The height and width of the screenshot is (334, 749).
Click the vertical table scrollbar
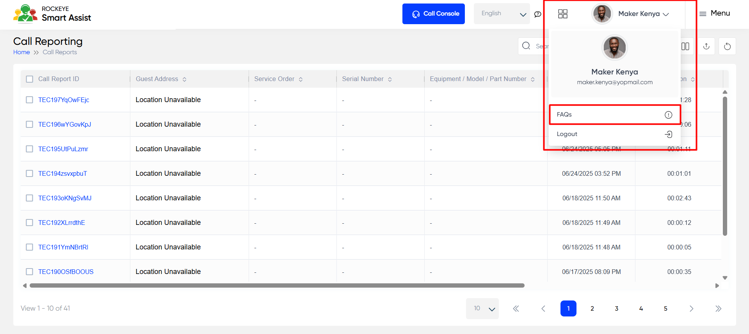click(725, 166)
